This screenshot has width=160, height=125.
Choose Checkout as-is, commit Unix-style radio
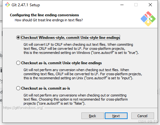coord(18,63)
